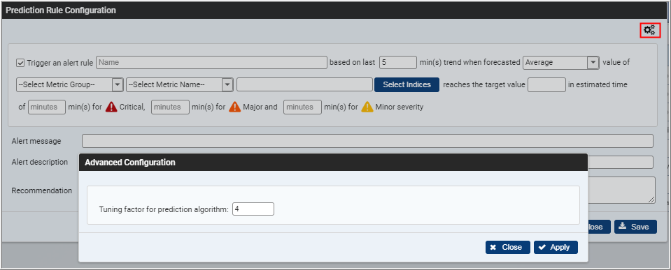Expand the Select Metric Name dropdown
The image size is (671, 270).
pyautogui.click(x=180, y=84)
